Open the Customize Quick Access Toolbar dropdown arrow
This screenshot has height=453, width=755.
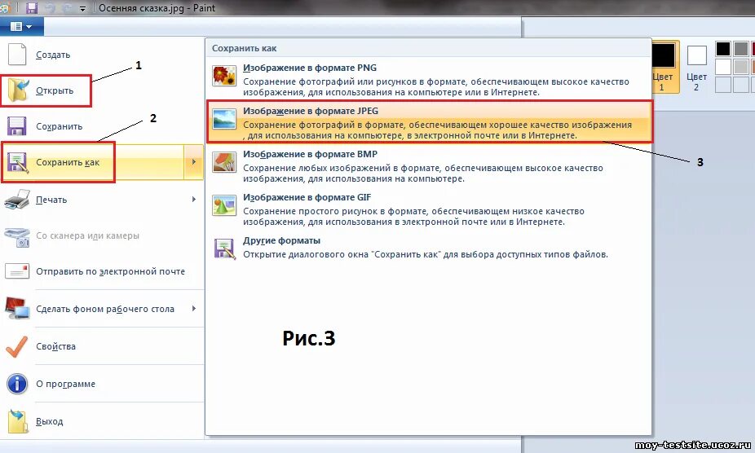click(x=83, y=9)
